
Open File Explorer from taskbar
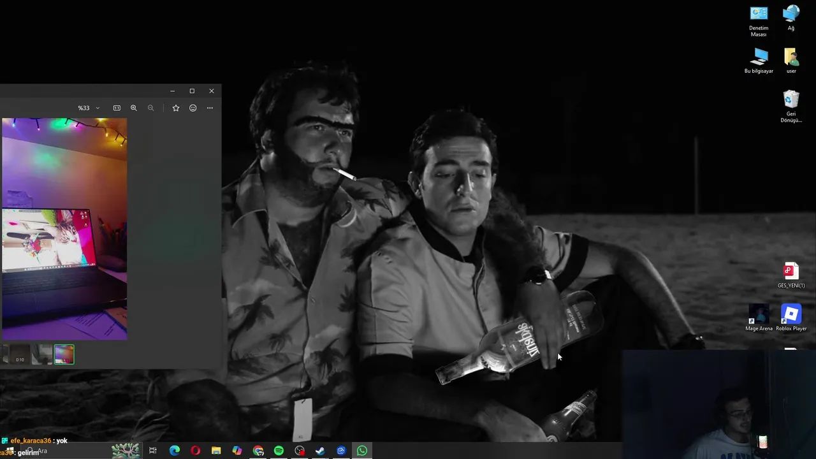click(216, 451)
